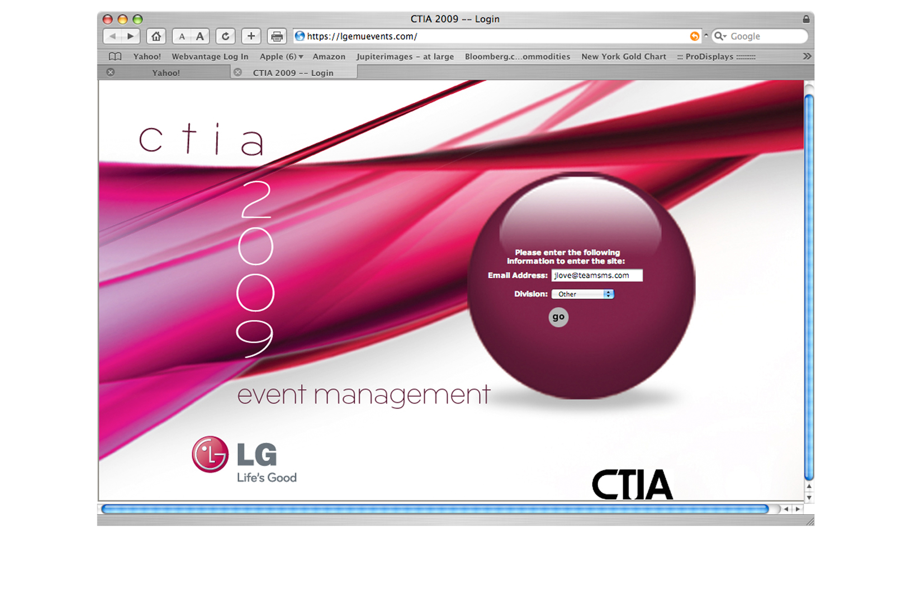Open the bookmarks book icon
914x608 pixels.
tap(115, 57)
